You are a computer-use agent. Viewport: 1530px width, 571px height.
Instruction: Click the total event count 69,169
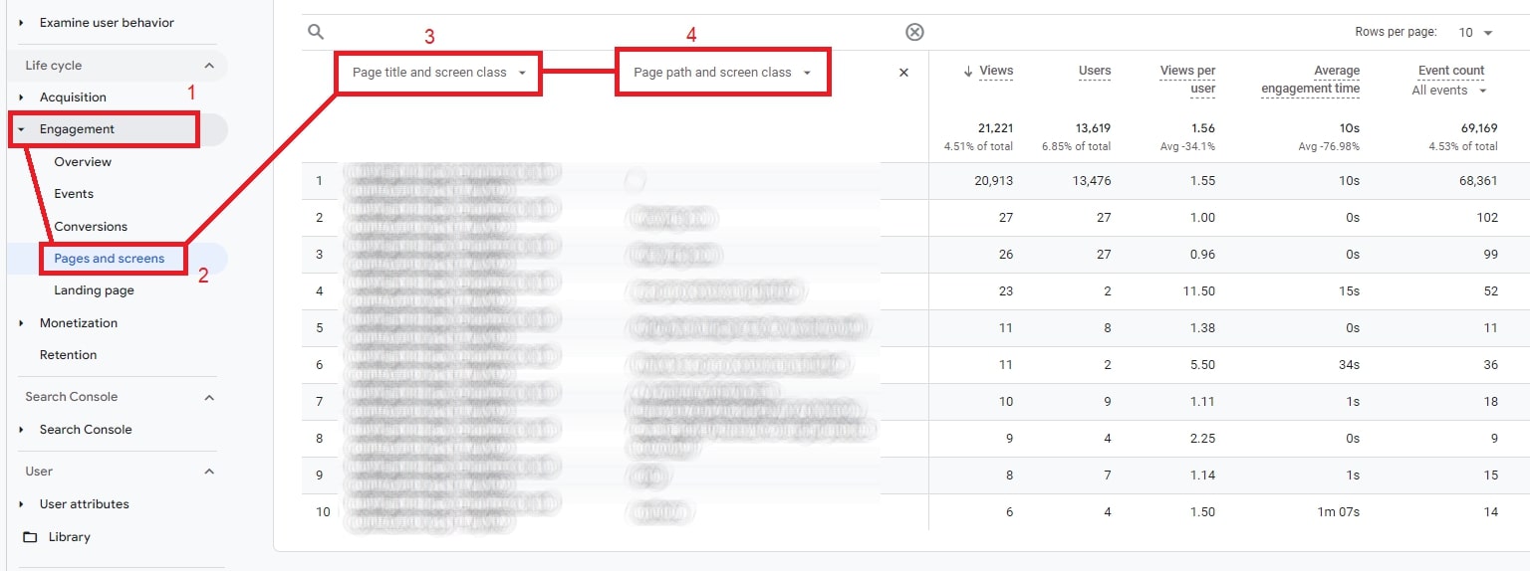point(1478,128)
